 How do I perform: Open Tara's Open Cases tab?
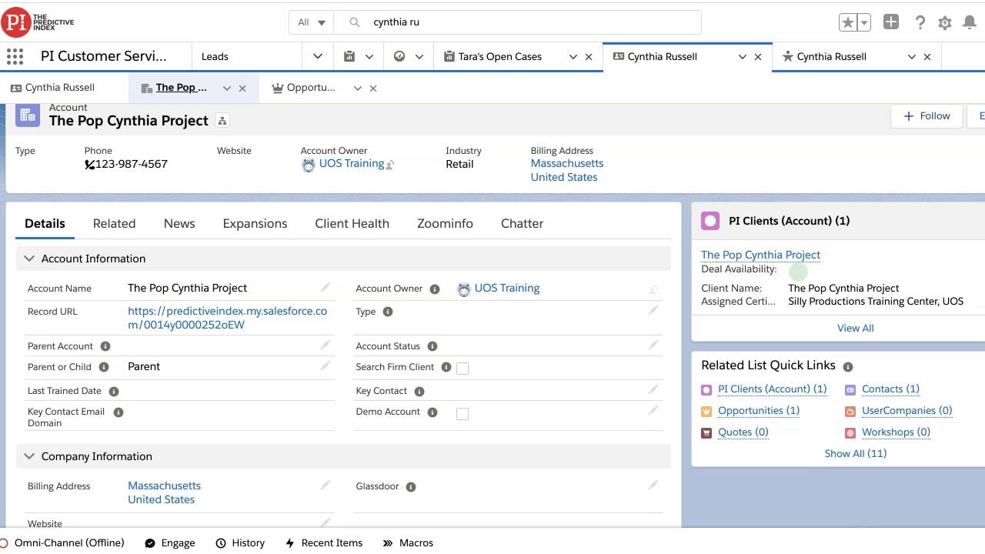point(500,56)
